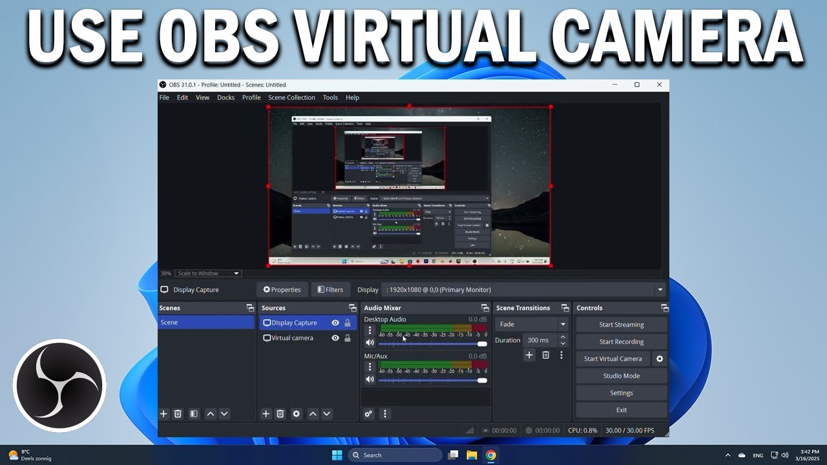Open transition properties three-dot menu
The image size is (827, 465).
tap(561, 355)
